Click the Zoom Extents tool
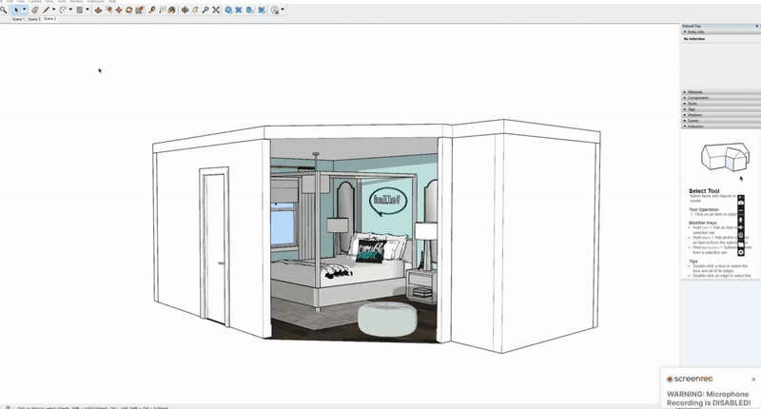Screen dimensions: 761x409 pos(217,10)
